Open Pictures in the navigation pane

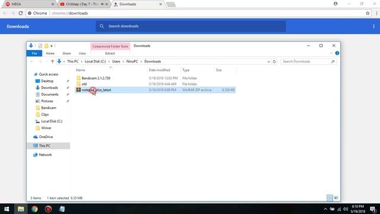point(47,101)
